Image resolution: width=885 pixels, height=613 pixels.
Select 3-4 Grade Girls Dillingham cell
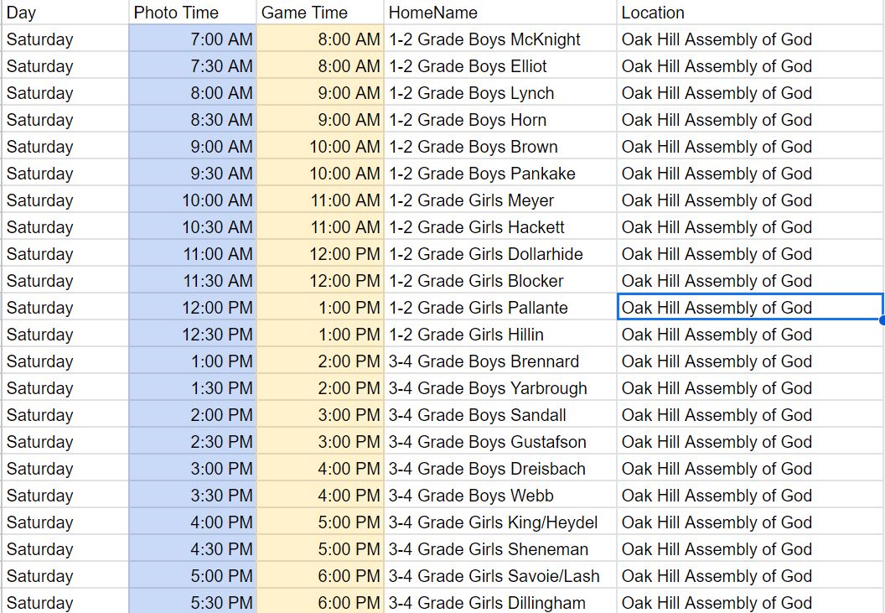tap(500, 602)
